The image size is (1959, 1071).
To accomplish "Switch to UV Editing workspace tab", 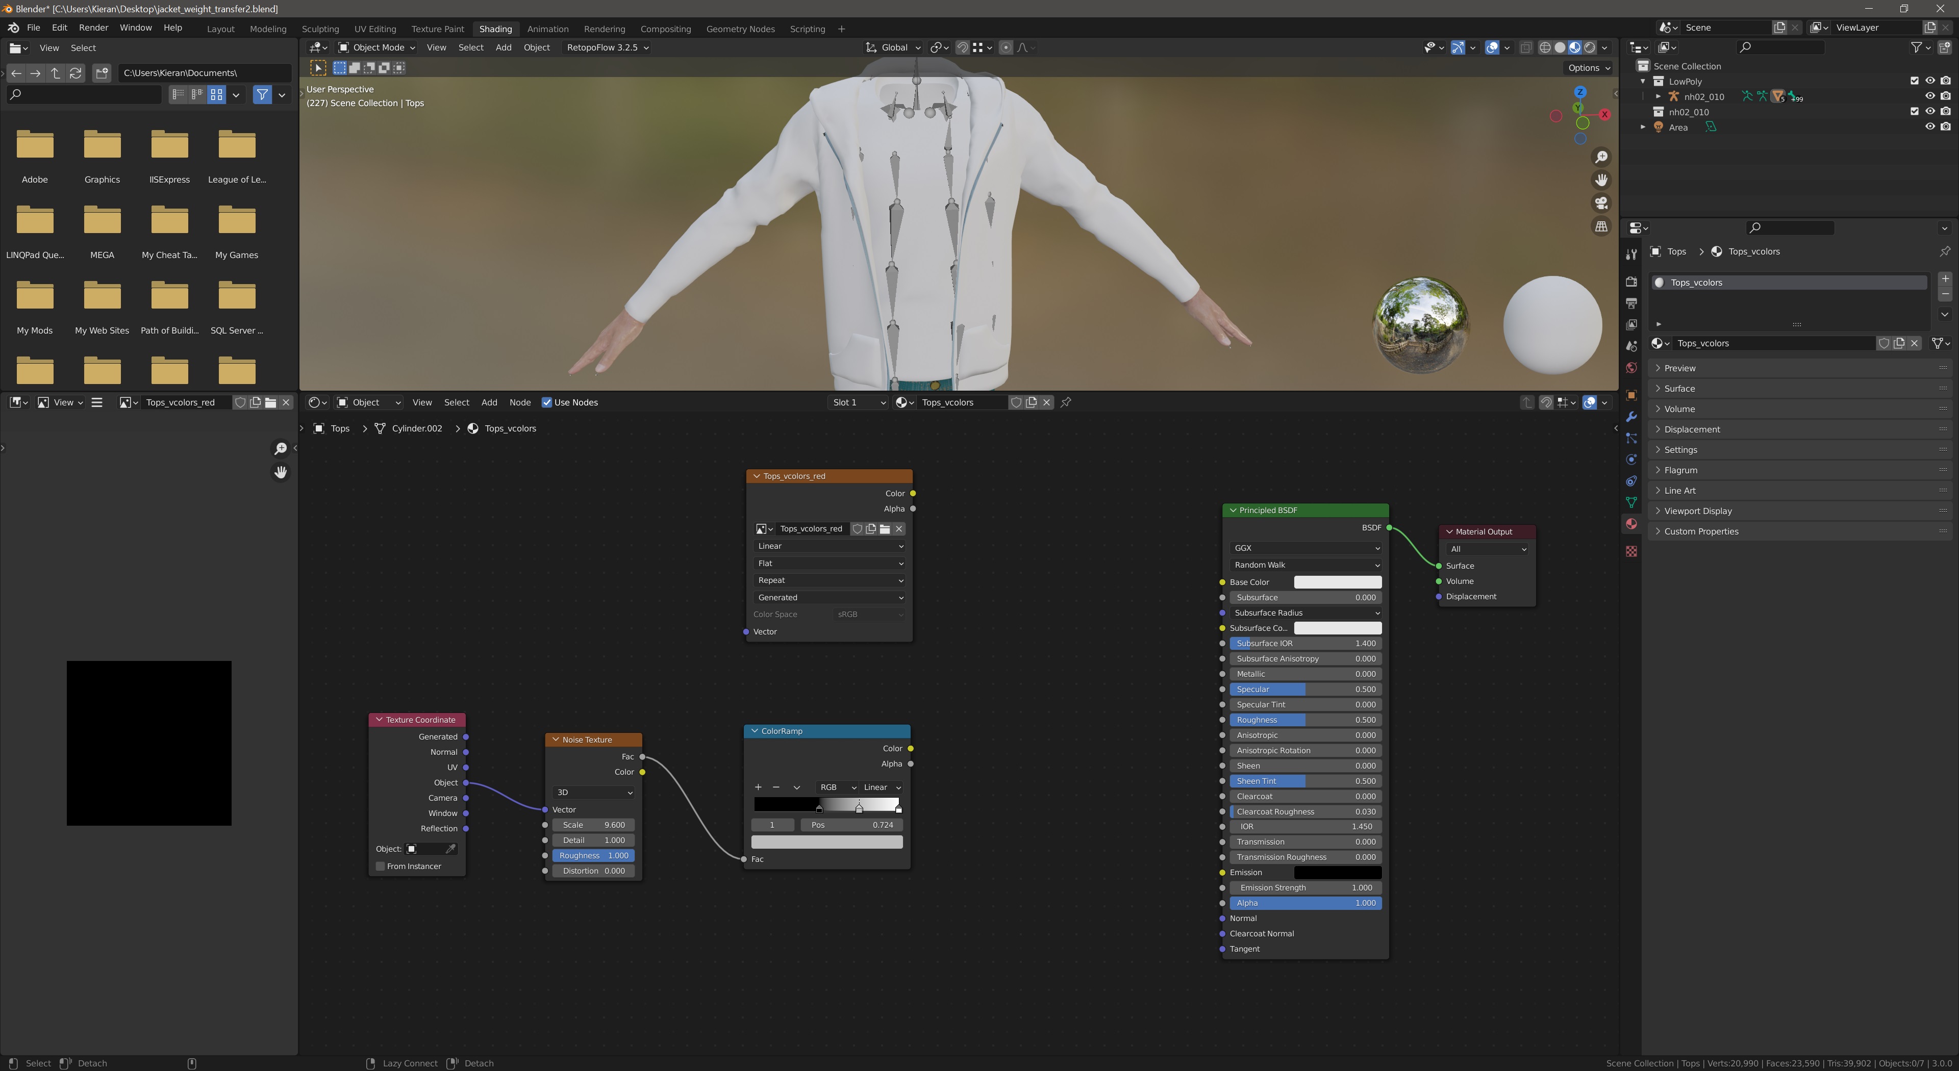I will coord(375,29).
